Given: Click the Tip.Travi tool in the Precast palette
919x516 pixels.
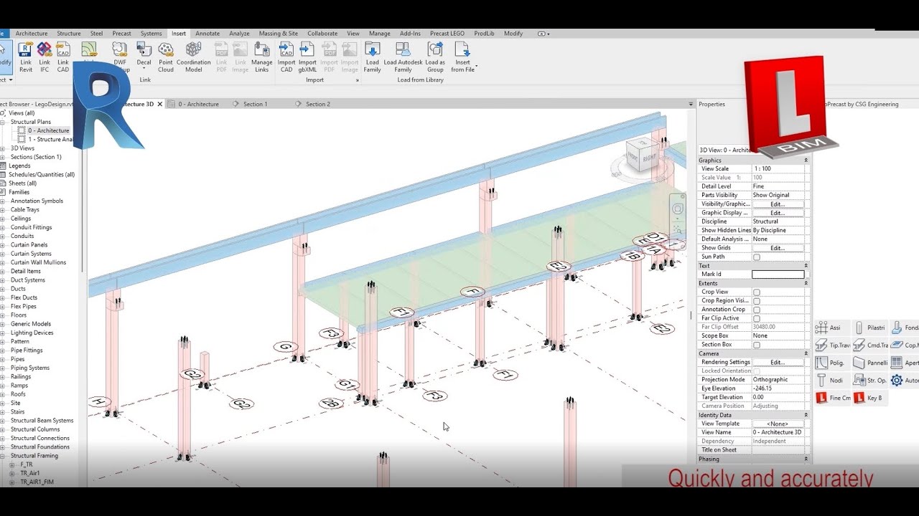Looking at the screenshot, I should [x=833, y=345].
